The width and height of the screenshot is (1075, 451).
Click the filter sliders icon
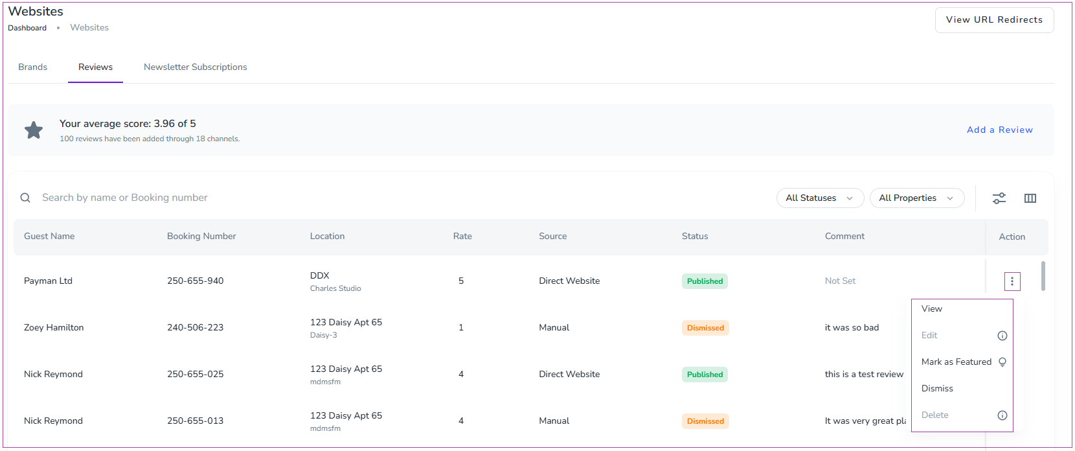click(x=999, y=198)
